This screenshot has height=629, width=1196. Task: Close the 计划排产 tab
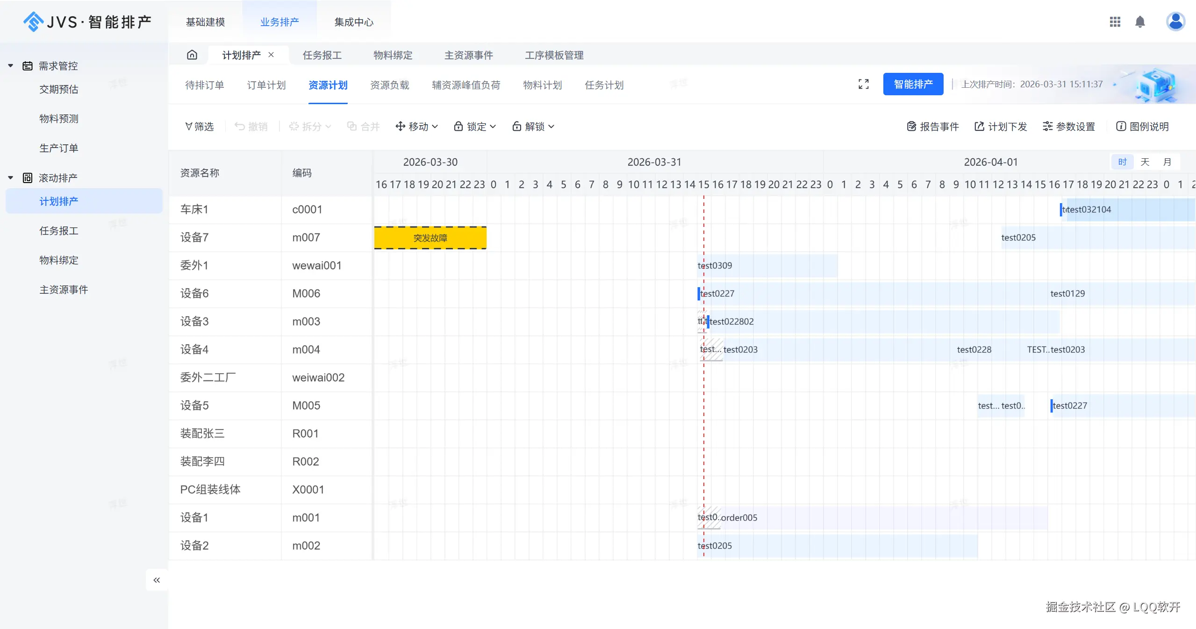271,55
